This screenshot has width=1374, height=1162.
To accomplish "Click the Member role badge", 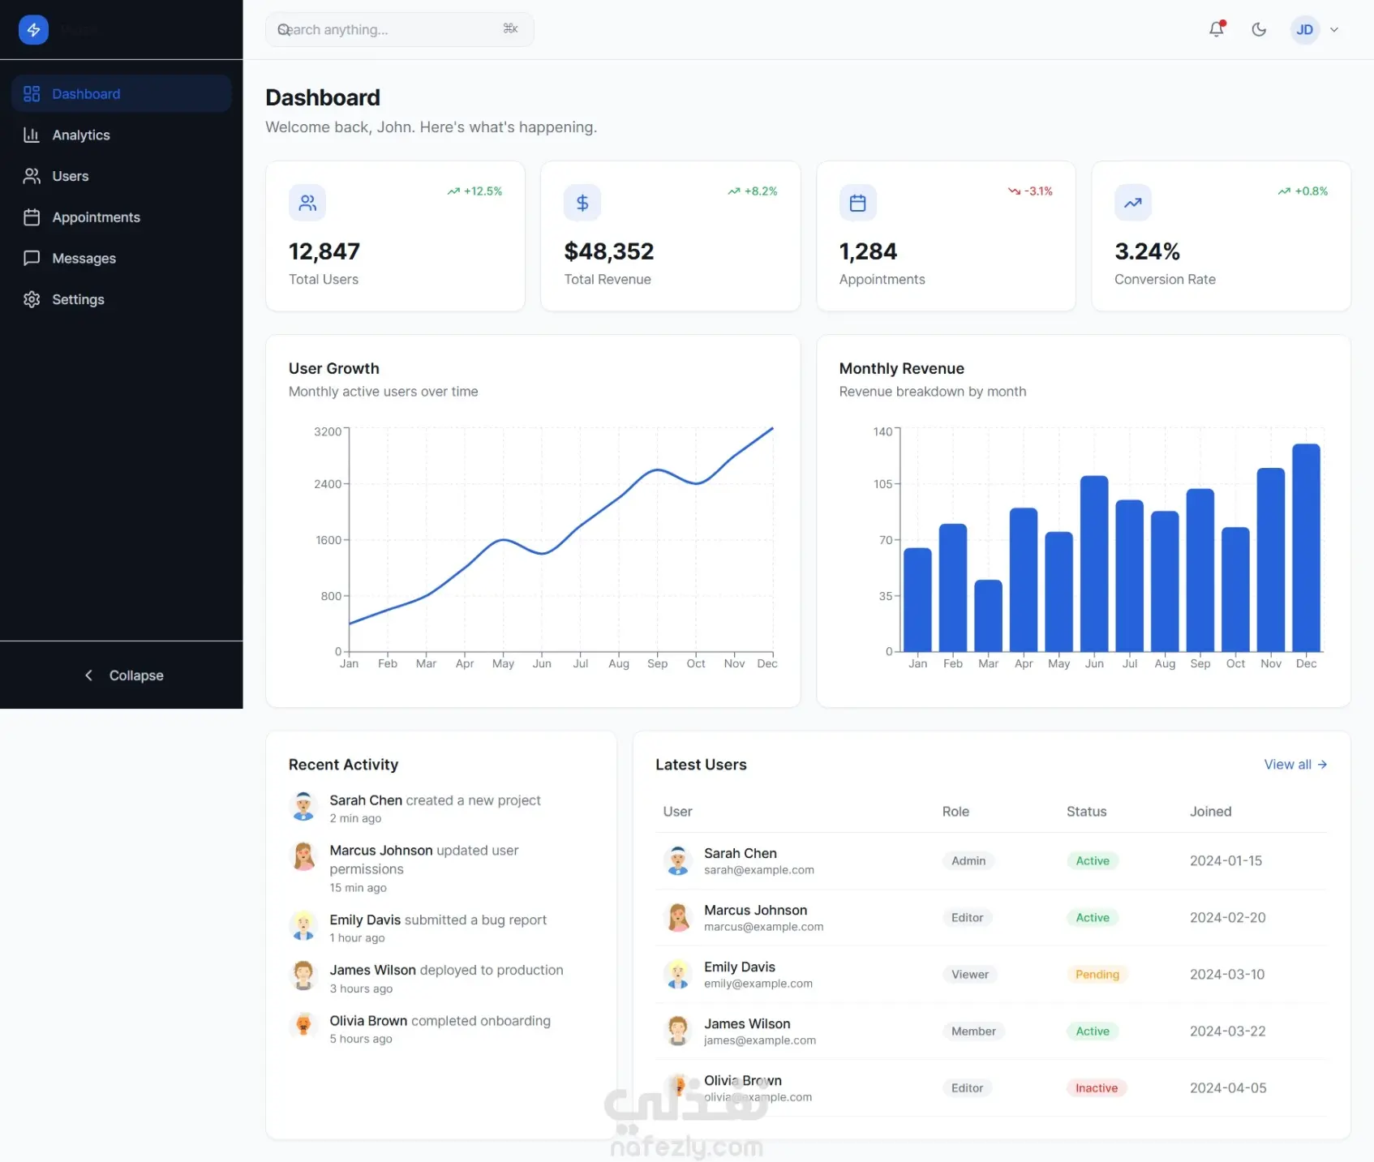I will (973, 1031).
